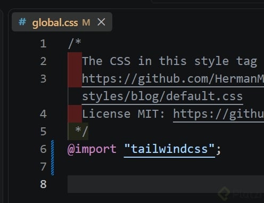Click line number 3 in the gutter

43,79
